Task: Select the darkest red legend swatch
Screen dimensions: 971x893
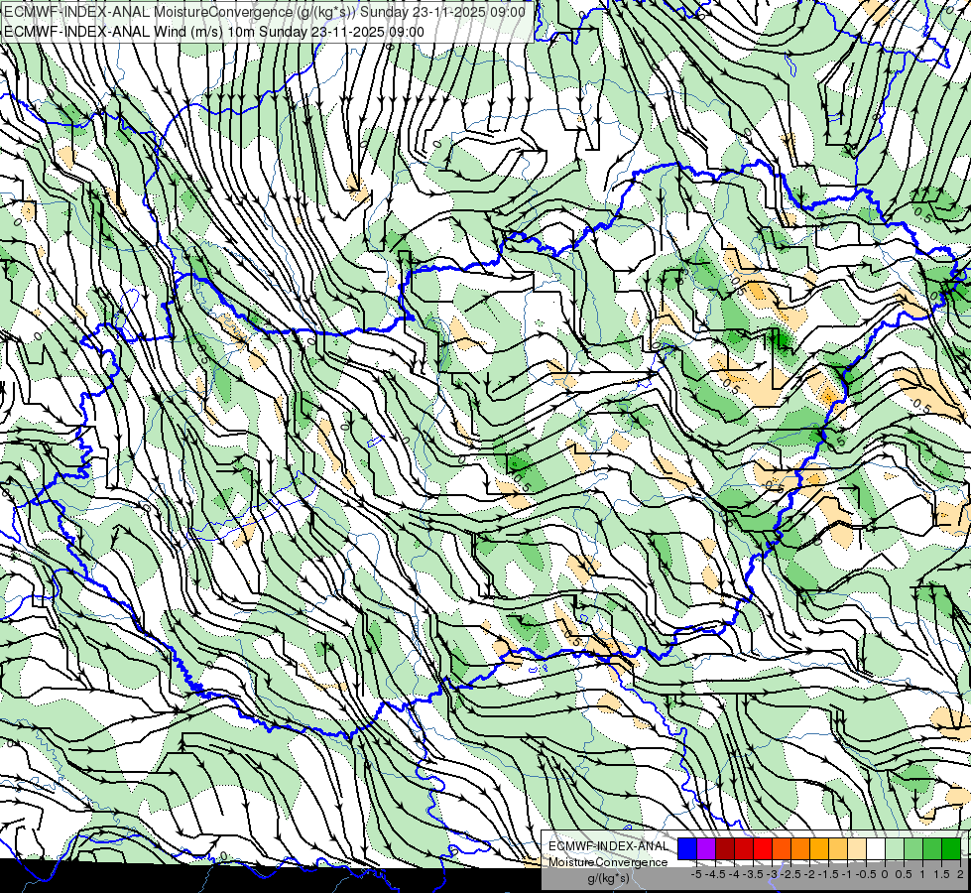Action: [x=725, y=848]
